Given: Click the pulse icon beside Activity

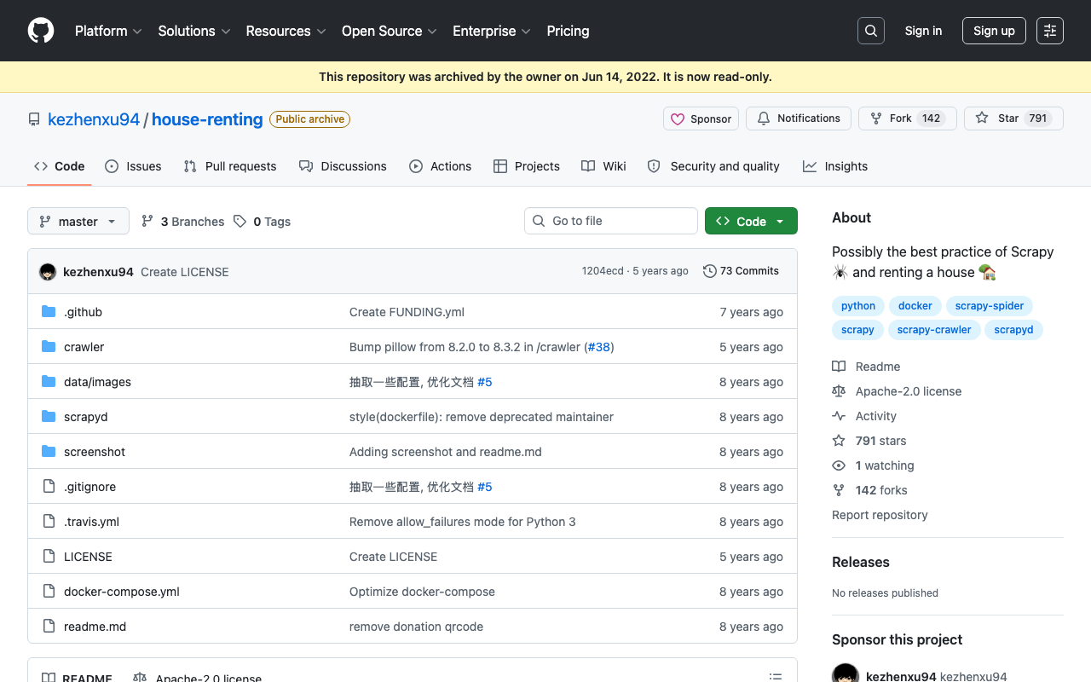Looking at the screenshot, I should (x=839, y=416).
